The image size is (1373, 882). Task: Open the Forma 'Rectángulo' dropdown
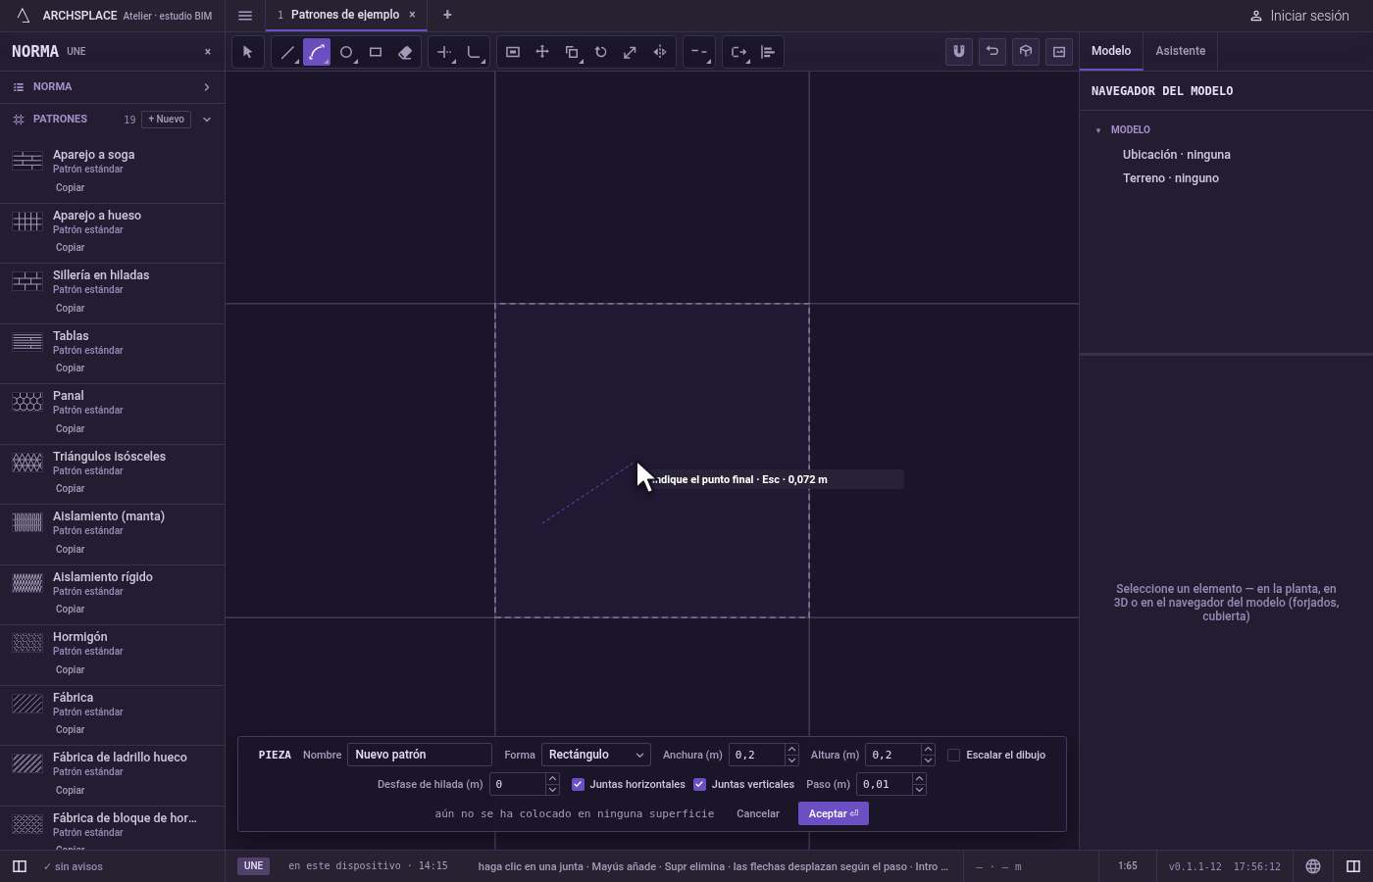coord(595,755)
